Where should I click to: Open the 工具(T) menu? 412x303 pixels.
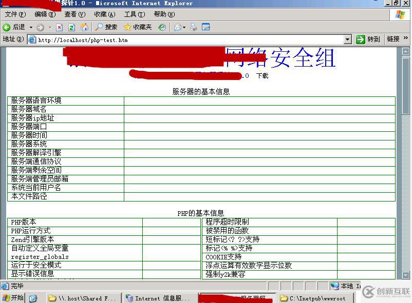tap(135, 14)
